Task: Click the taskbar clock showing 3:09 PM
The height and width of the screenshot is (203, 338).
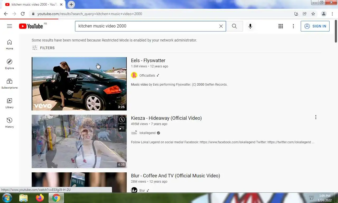Action: click(325, 198)
